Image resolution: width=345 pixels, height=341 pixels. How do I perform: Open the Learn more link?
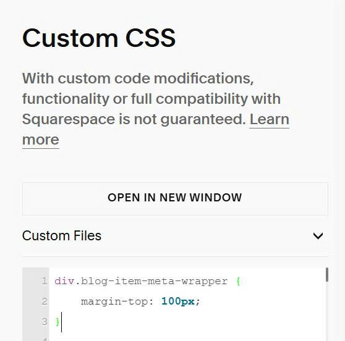[x=269, y=119]
